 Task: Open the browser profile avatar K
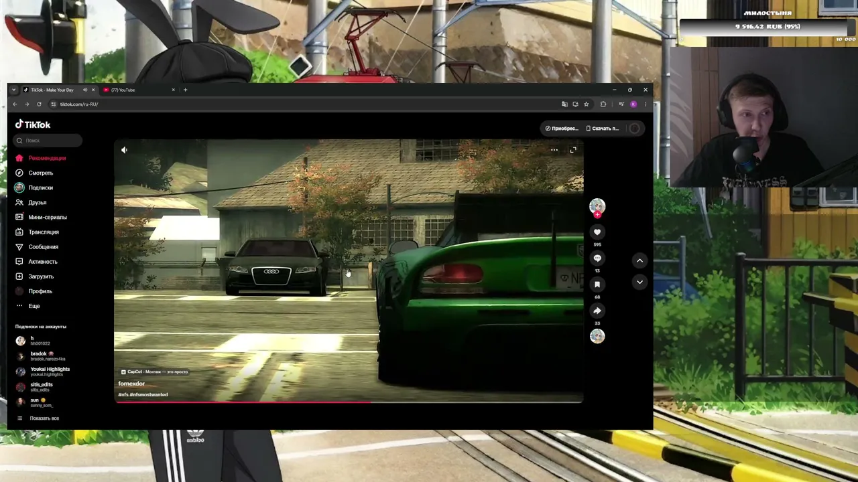(633, 104)
